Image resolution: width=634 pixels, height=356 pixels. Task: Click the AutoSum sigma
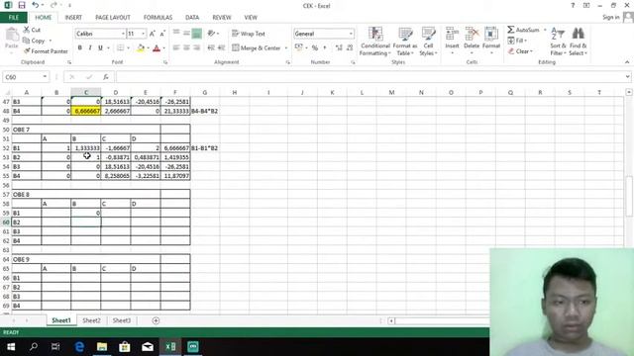coord(523,30)
